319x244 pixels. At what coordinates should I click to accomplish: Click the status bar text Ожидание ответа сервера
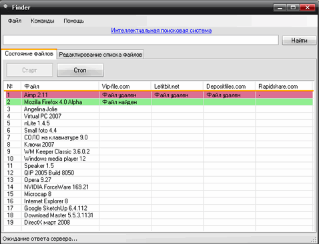point(40,239)
